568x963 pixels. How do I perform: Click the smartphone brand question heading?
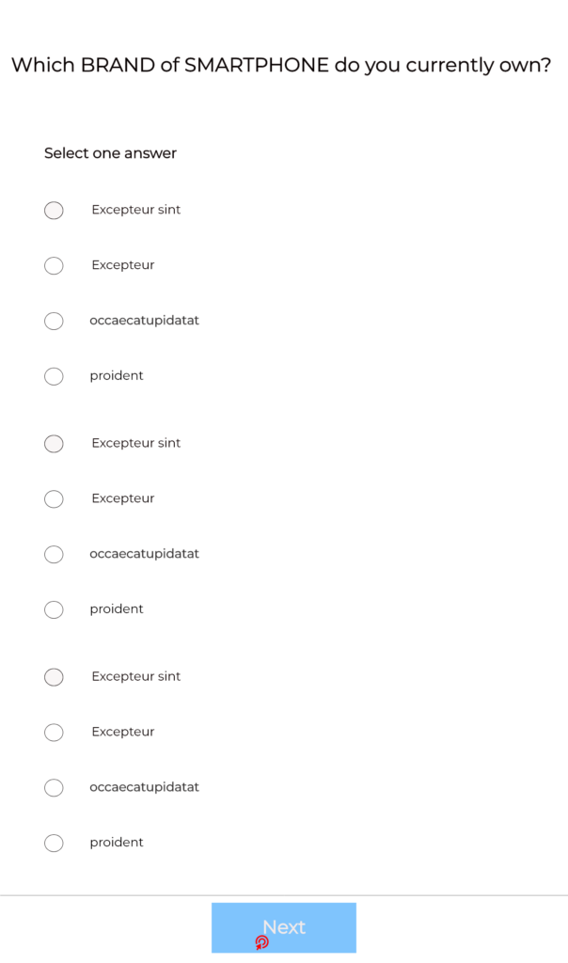tap(281, 65)
